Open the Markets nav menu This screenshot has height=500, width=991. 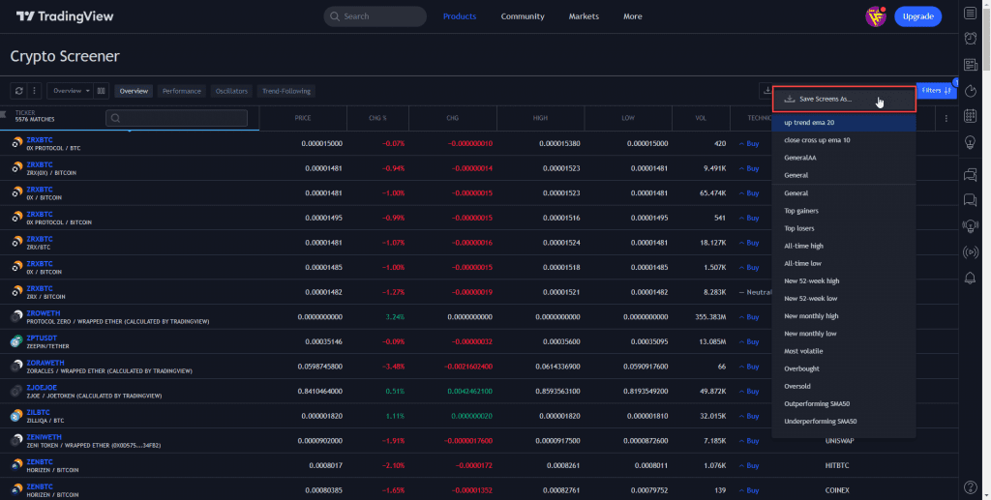[584, 16]
